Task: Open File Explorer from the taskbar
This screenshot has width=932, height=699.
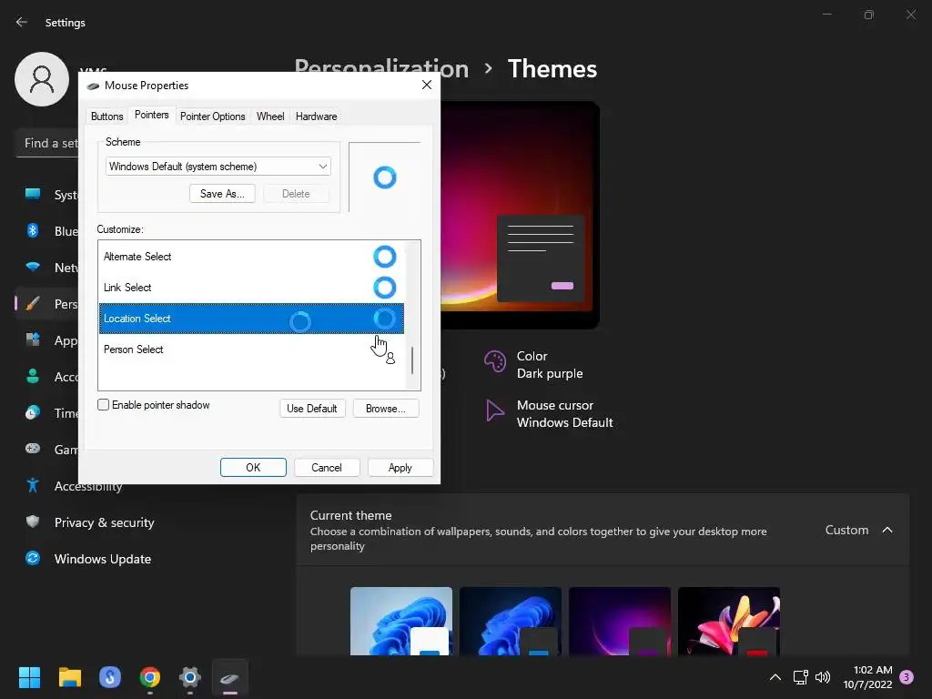Action: click(x=69, y=677)
